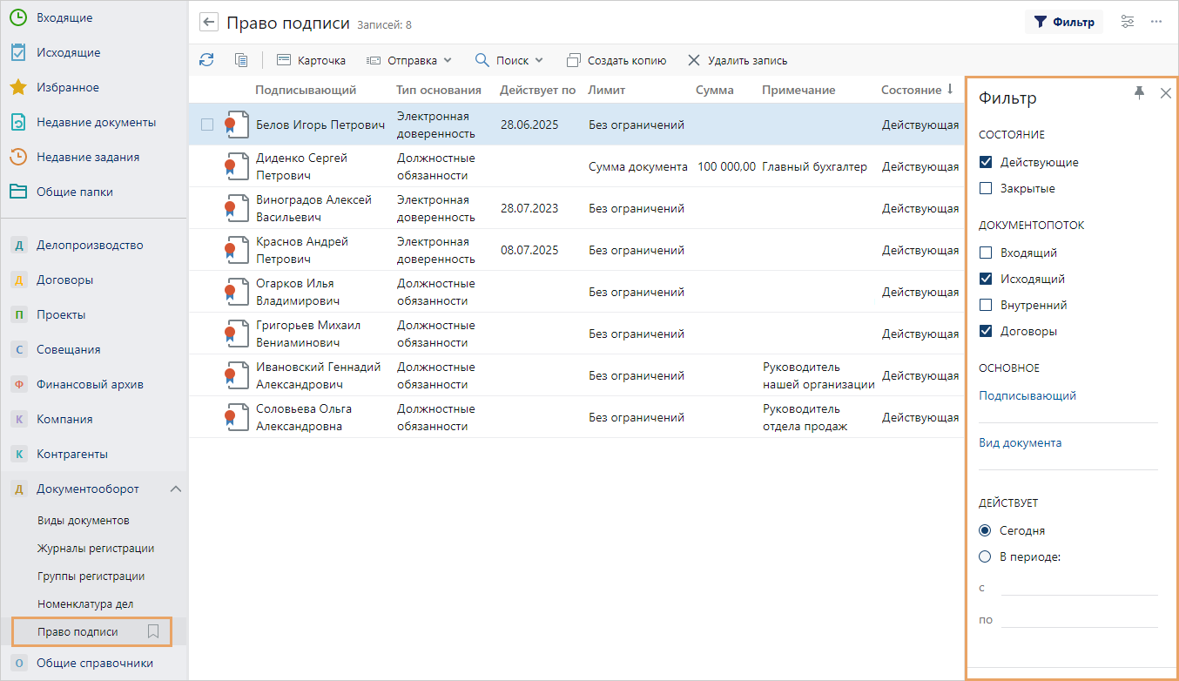The width and height of the screenshot is (1179, 681).
Task: Click the copy documents icon in toolbar
Action: (x=241, y=60)
